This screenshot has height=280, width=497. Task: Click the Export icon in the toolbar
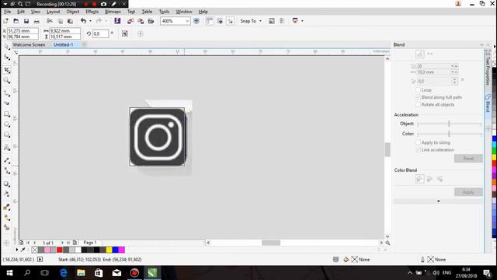pos(141,21)
